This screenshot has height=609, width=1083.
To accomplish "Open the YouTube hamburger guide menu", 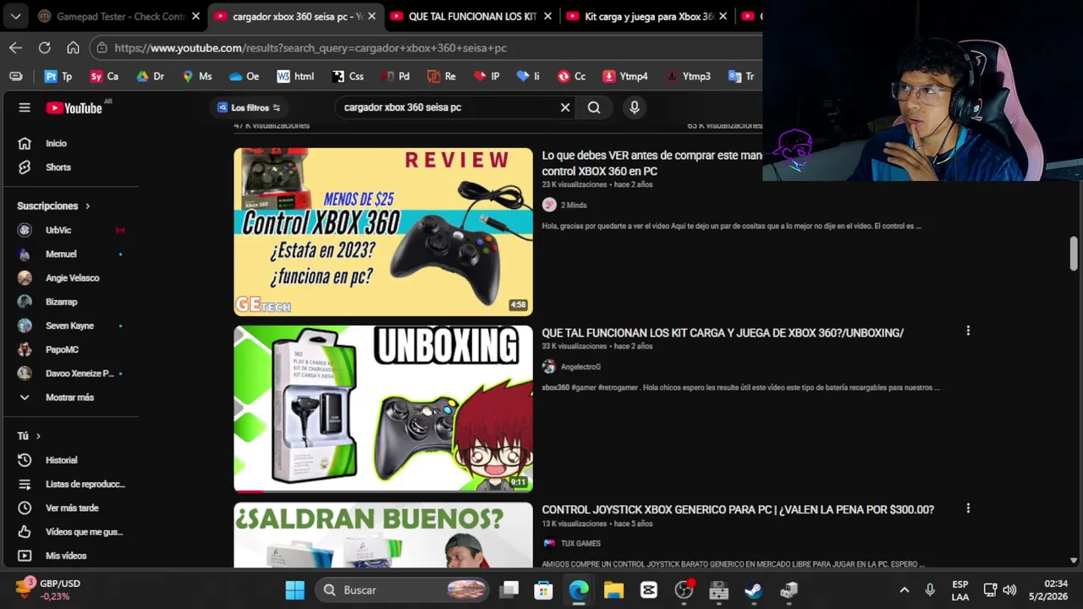I will tap(25, 107).
